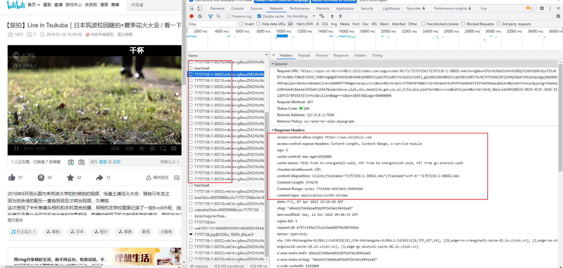Enable Preserve log checkbox
This screenshot has width=563, height=268.
(229, 16)
